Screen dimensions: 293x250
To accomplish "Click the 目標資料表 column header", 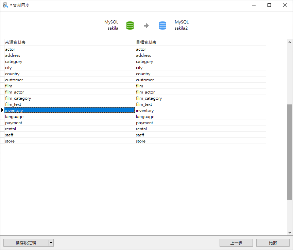I will click(200, 43).
